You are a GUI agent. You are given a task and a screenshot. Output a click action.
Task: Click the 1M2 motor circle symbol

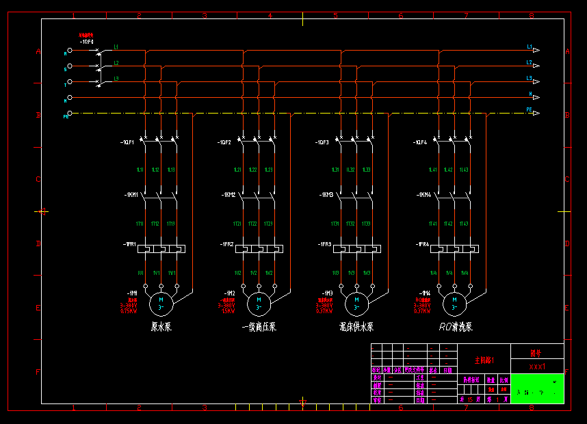pos(259,300)
